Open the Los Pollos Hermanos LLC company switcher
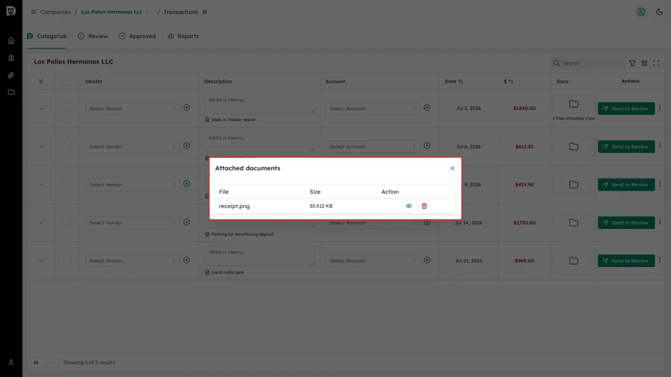This screenshot has height=377, width=671. 115,12
